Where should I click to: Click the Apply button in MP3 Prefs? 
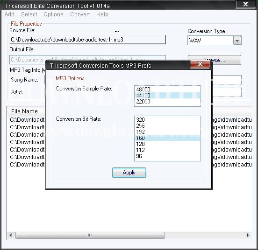[129, 173]
